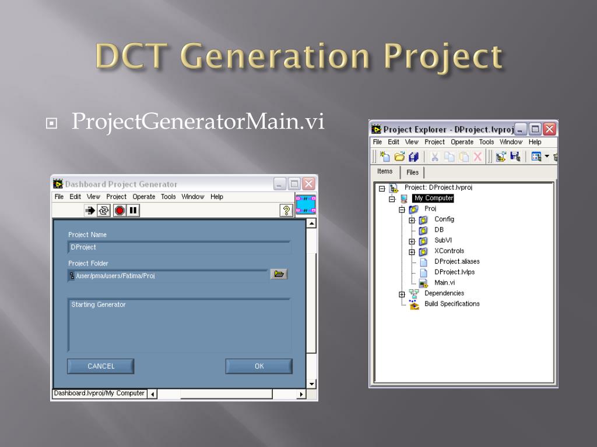Click the horizontal scrollbar left arrow in generator
597x447 pixels.
152,394
